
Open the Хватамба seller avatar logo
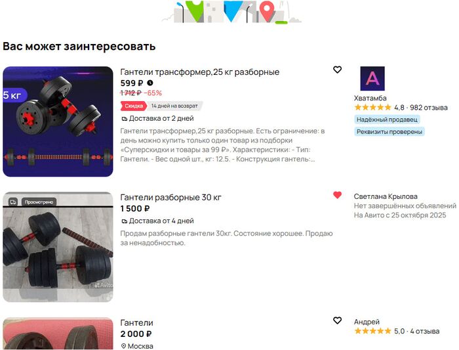click(x=372, y=78)
